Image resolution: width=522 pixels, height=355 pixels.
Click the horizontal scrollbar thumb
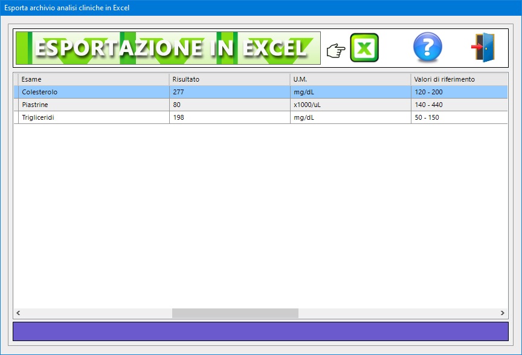(235, 313)
